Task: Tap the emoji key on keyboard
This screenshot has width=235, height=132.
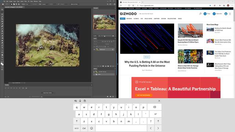Action: click(x=91, y=128)
